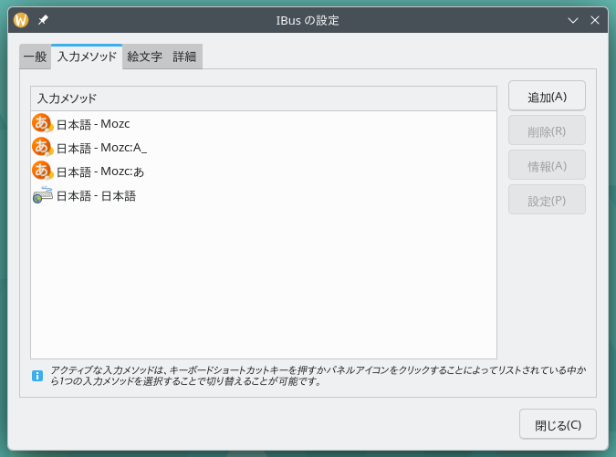This screenshot has width=616, height=457.
Task: Click the keyboard icon beside 日本語 - 日本語
Action: coord(42,195)
